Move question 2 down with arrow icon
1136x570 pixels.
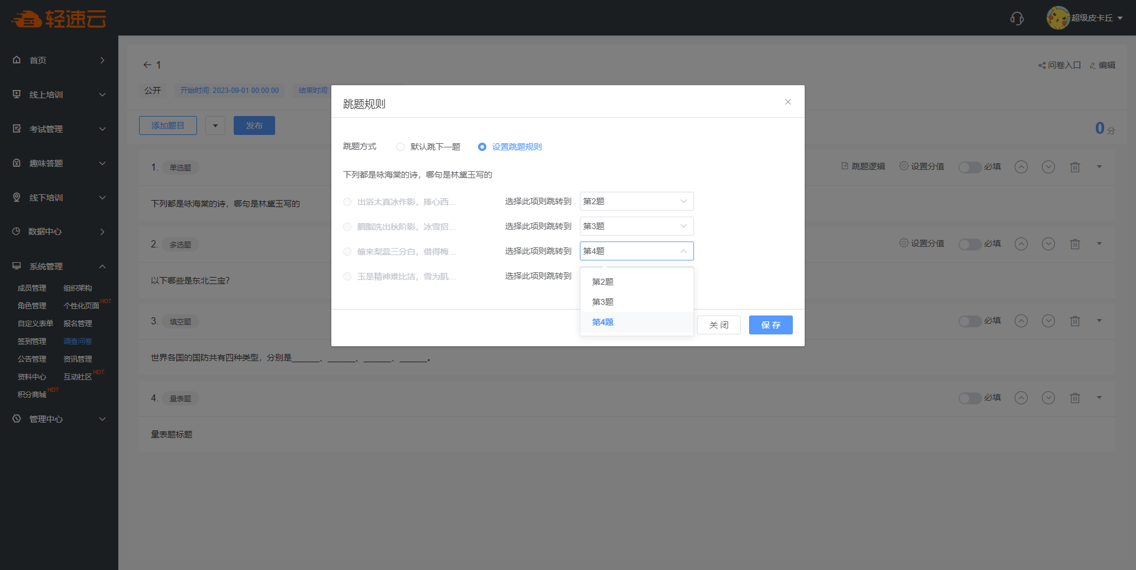pyautogui.click(x=1048, y=244)
